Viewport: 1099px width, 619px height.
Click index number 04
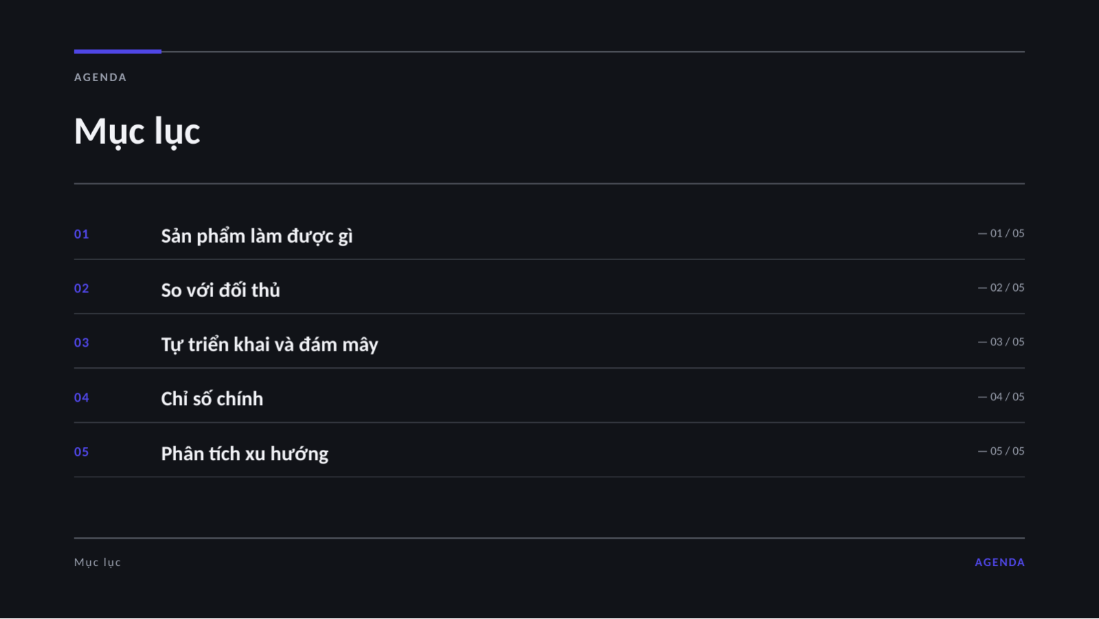81,398
